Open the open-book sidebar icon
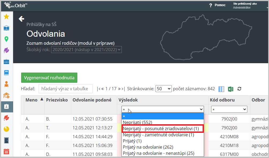The height and width of the screenshot is (158, 269). [6, 28]
